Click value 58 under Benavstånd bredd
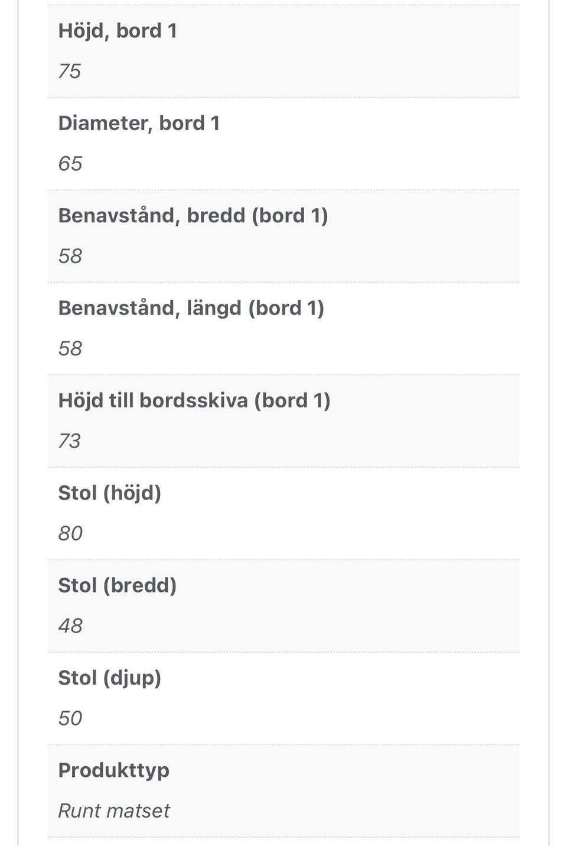The image size is (567, 846). [70, 256]
